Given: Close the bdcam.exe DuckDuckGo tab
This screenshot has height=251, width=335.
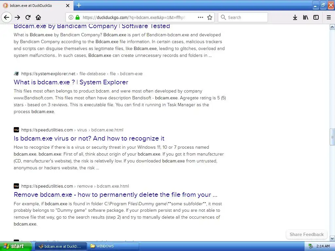Looking at the screenshot, I should coord(67,6).
